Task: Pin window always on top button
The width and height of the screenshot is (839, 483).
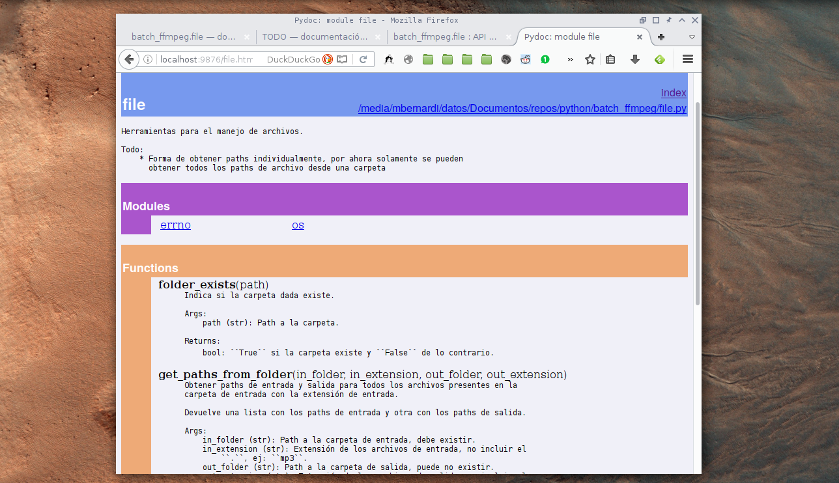Action: 668,20
